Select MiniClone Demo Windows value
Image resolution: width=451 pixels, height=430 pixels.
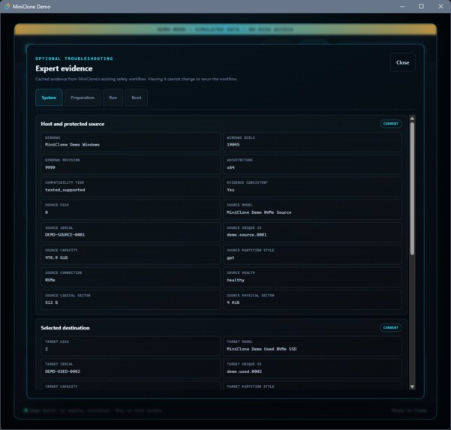73,145
